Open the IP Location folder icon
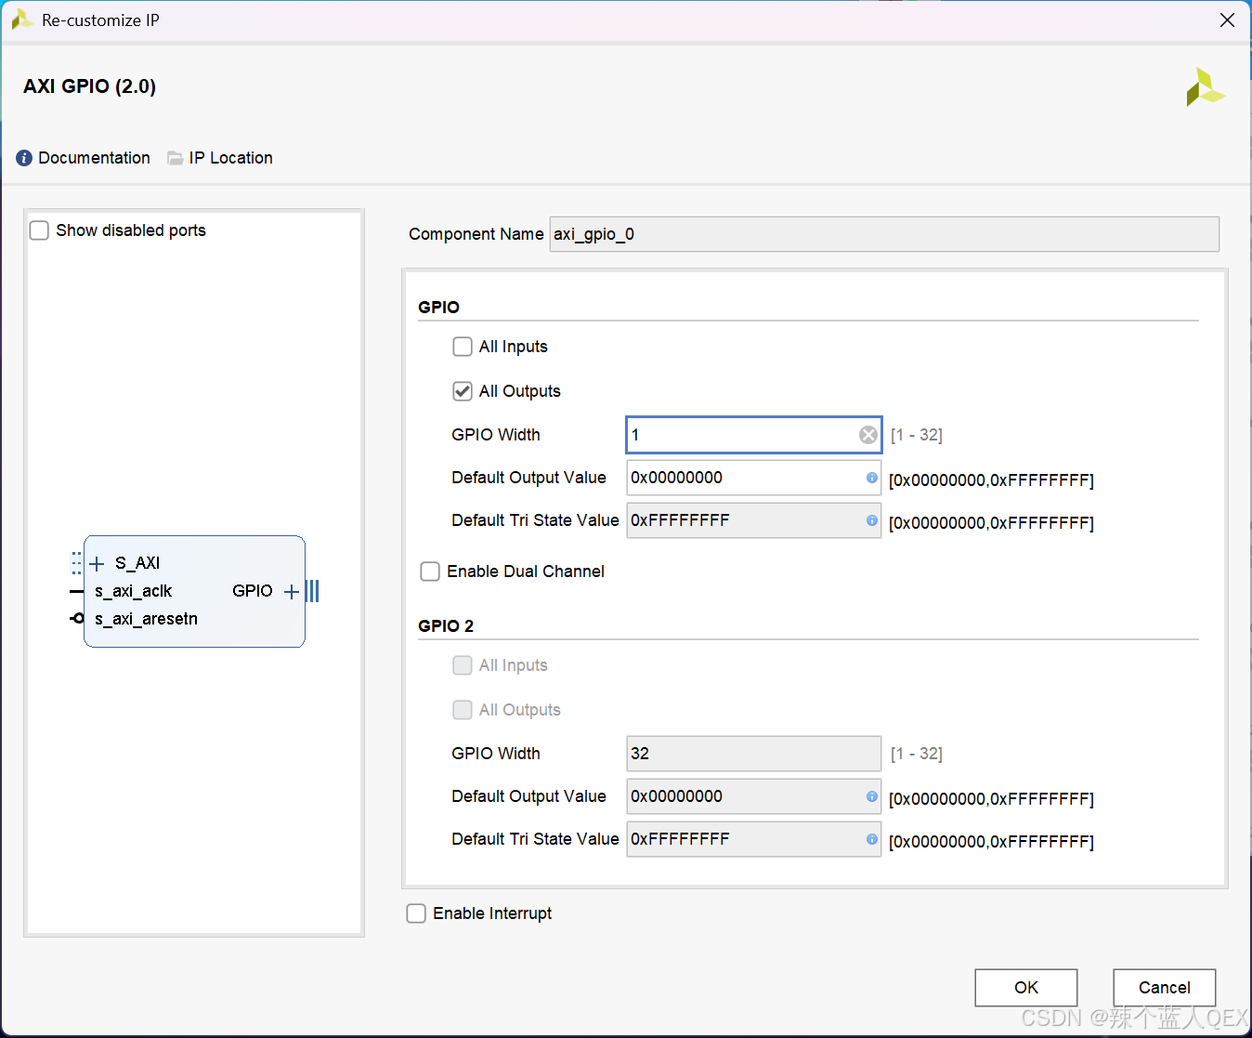This screenshot has width=1252, height=1038. [175, 158]
